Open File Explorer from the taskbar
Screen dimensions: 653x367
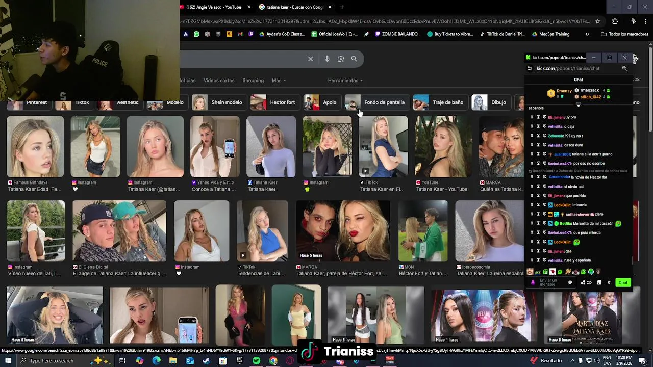(173, 361)
